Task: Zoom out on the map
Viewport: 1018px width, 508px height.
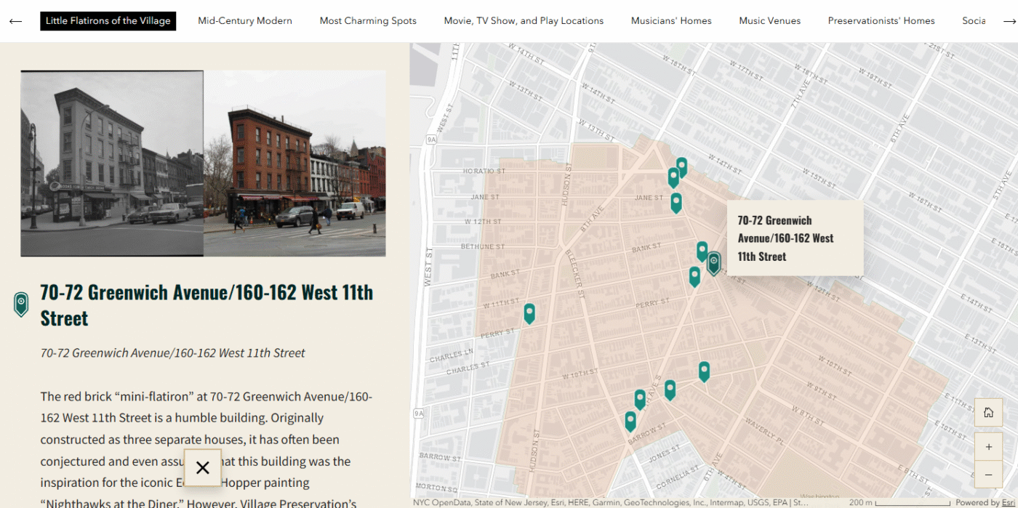Action: 988,475
